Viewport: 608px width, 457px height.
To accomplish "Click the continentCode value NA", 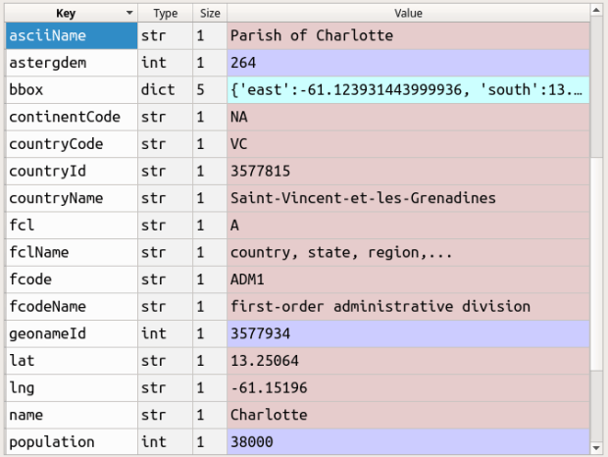I will coord(408,117).
